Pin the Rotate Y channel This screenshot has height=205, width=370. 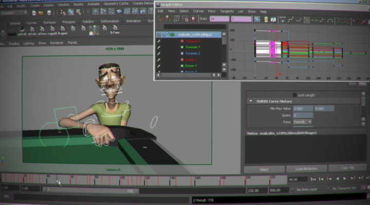(159, 66)
